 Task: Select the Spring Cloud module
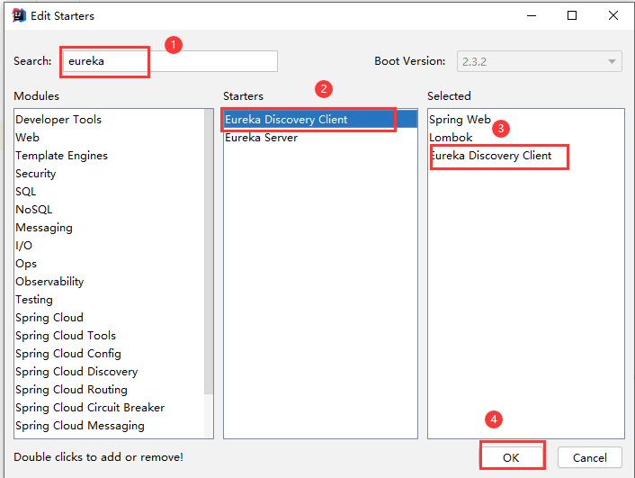[x=110, y=318]
